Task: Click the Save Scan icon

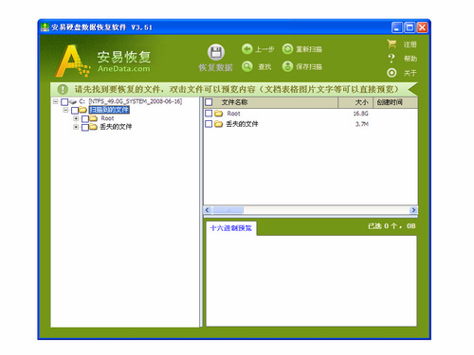Action: pos(287,66)
